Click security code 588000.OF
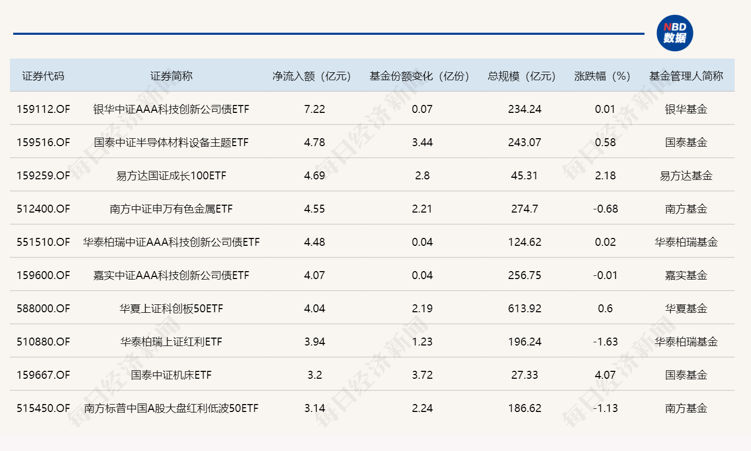The width and height of the screenshot is (751, 451). pos(43,309)
